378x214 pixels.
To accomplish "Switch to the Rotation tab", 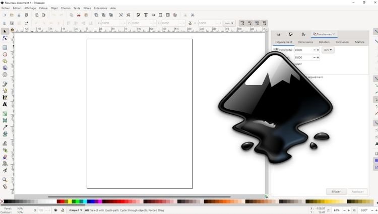I will (324, 42).
